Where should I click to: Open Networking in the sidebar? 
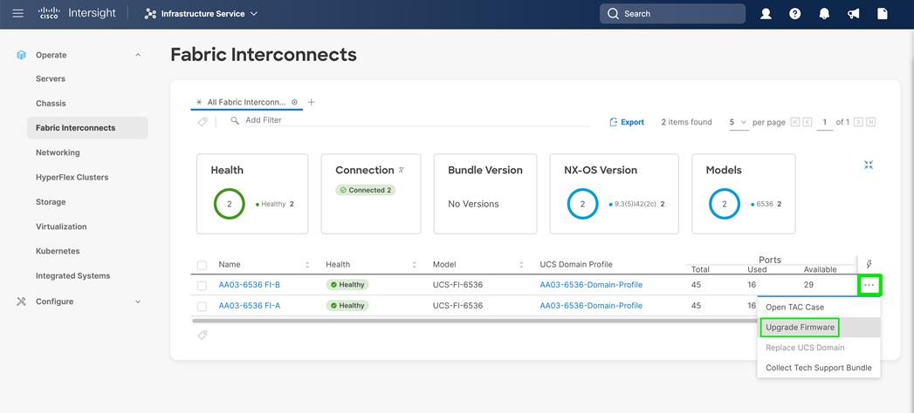pos(58,152)
